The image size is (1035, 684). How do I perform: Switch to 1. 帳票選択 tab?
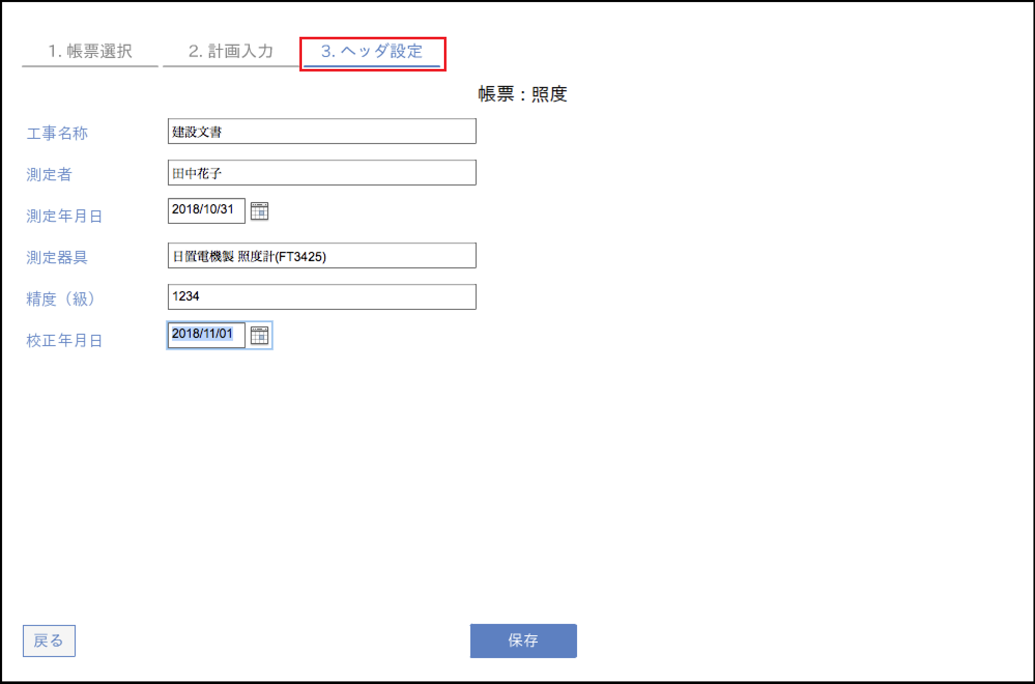90,51
